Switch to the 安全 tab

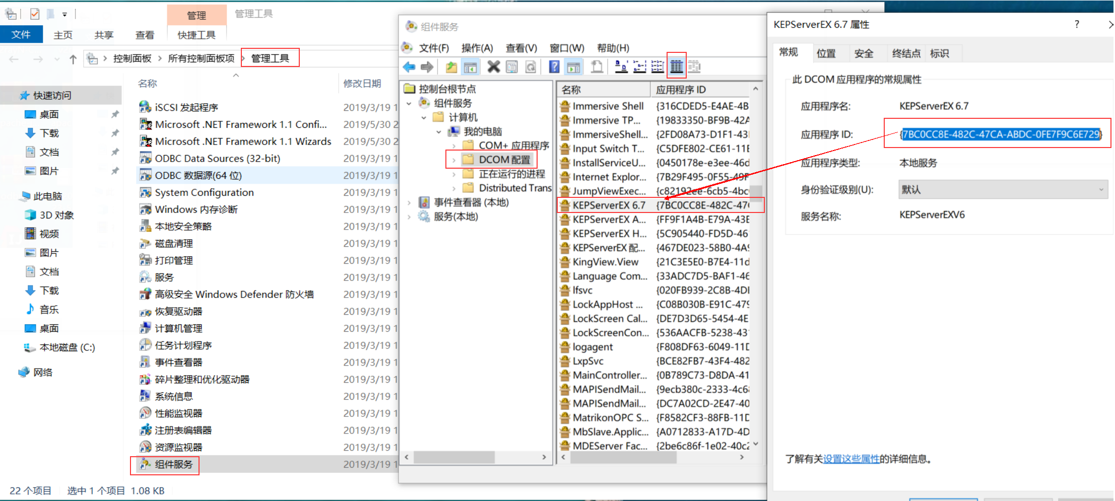pos(865,52)
